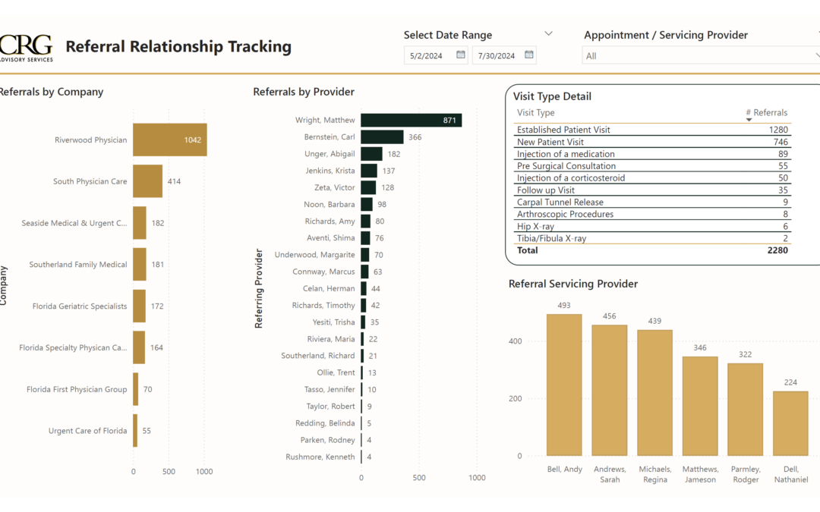The image size is (820, 512).
Task: Click the Yesiti, Trisha provider label
Action: pyautogui.click(x=333, y=322)
